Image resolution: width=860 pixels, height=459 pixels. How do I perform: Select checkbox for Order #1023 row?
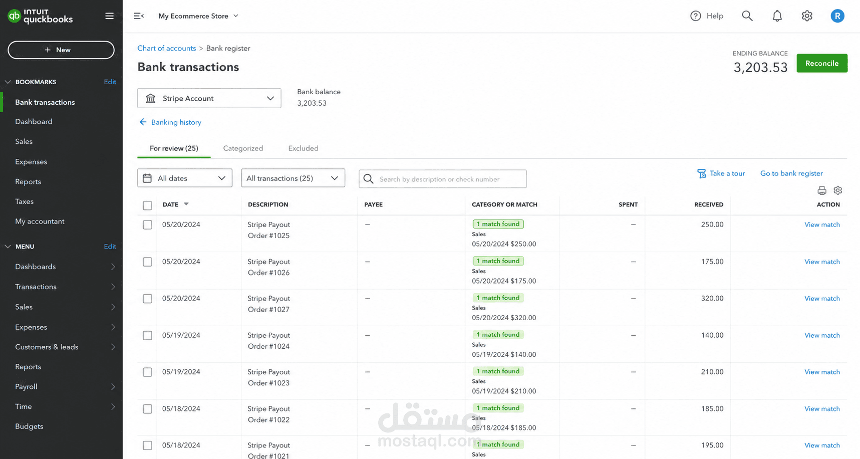147,372
